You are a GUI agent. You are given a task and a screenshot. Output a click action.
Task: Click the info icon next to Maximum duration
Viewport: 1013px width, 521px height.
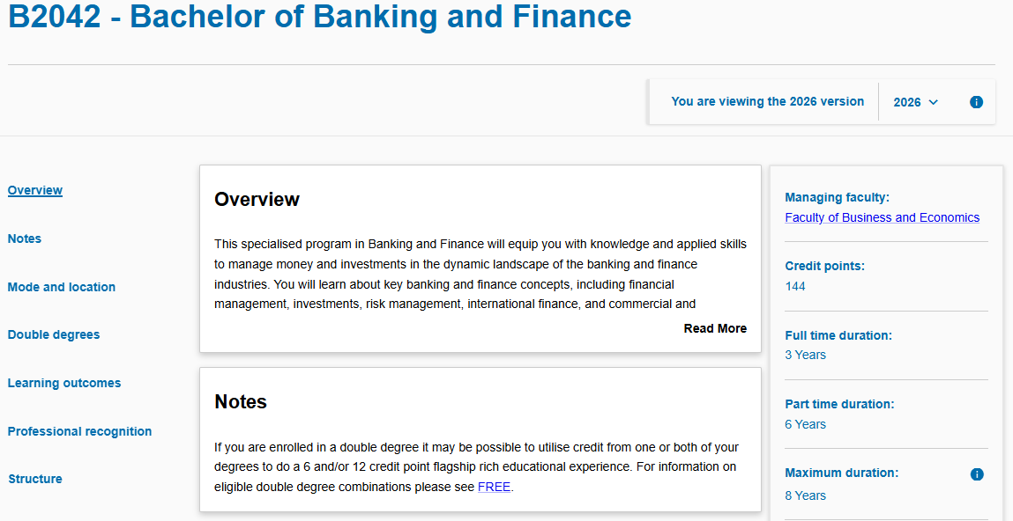click(x=976, y=474)
